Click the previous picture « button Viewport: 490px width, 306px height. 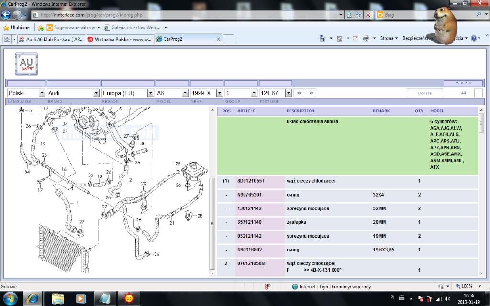(x=299, y=93)
